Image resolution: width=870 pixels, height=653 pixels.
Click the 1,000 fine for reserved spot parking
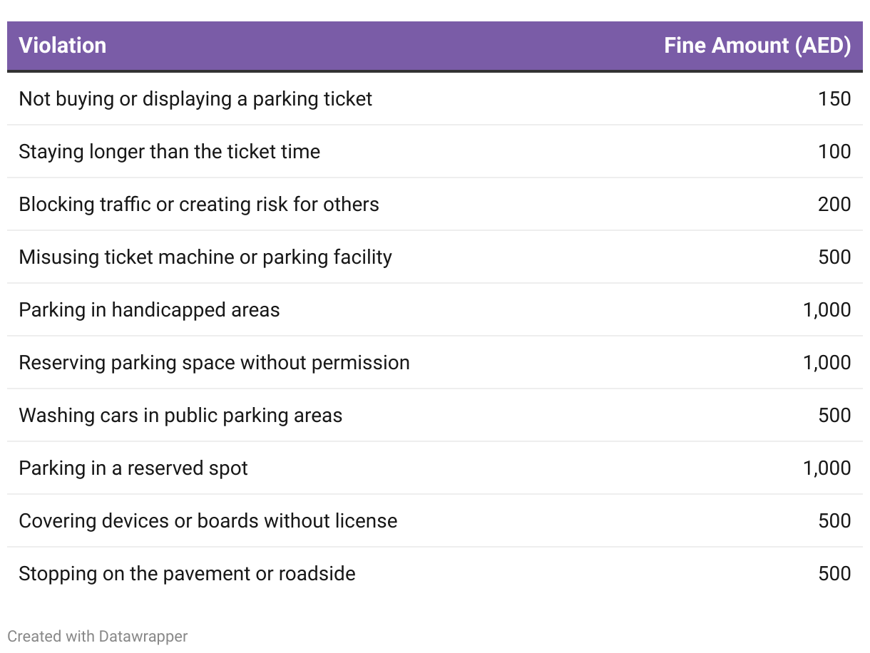826,468
